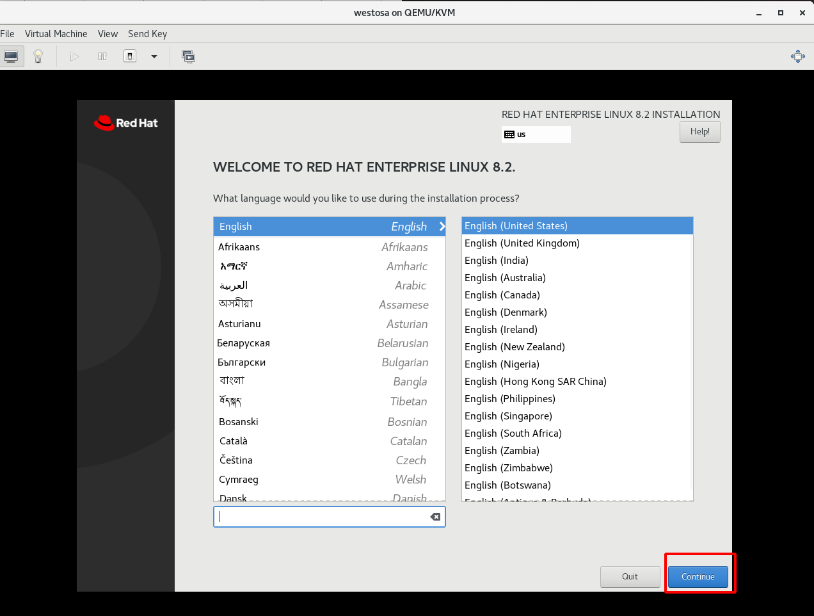The height and width of the screenshot is (616, 814).
Task: Select Tibetan language row
Action: 330,401
